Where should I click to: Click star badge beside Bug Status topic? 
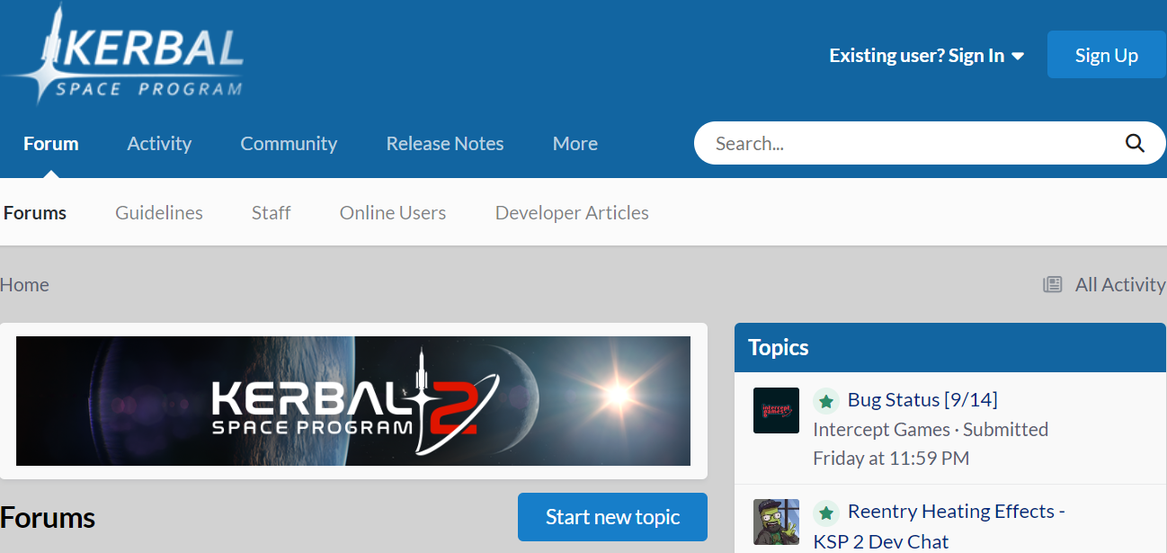(x=825, y=401)
